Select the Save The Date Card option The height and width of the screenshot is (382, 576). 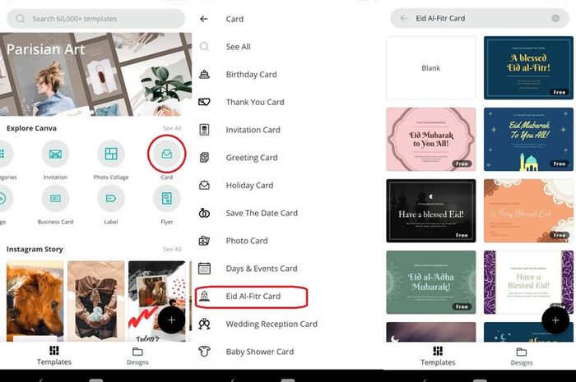pyautogui.click(x=262, y=213)
